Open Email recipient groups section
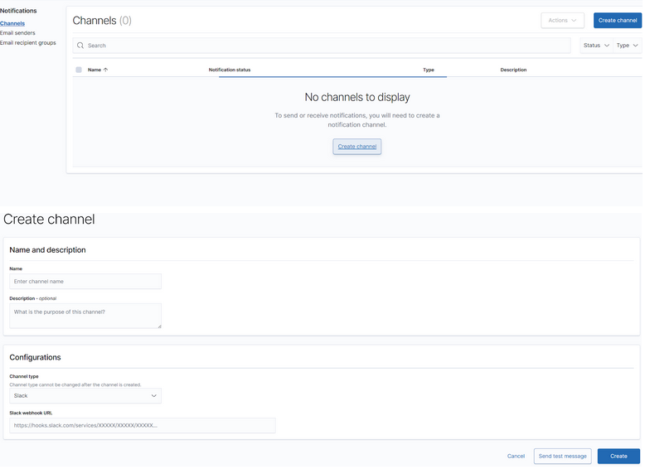Image resolution: width=645 pixels, height=469 pixels. (x=28, y=43)
